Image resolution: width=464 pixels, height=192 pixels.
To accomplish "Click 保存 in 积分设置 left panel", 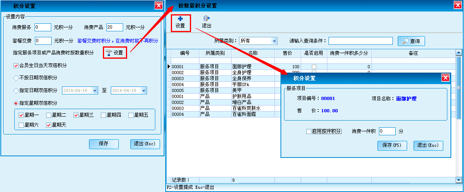I will tap(104, 144).
